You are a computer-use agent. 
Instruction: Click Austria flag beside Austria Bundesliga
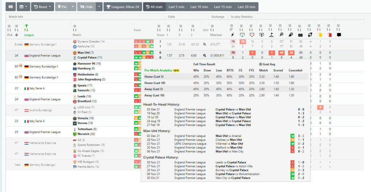[x=26, y=110]
